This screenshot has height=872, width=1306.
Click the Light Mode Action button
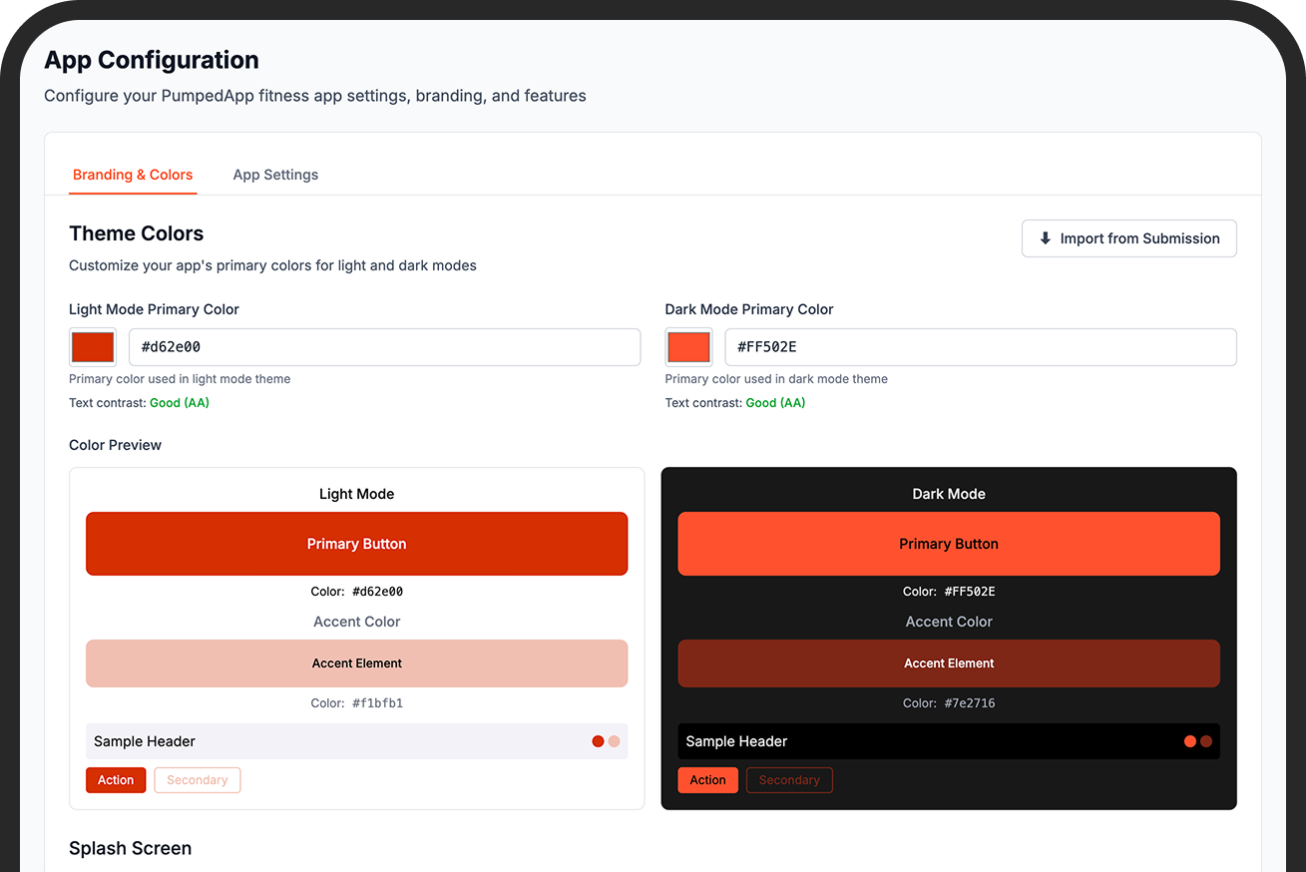pyautogui.click(x=116, y=780)
